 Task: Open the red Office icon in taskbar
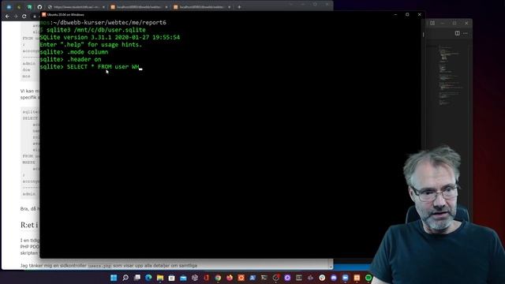(x=207, y=278)
